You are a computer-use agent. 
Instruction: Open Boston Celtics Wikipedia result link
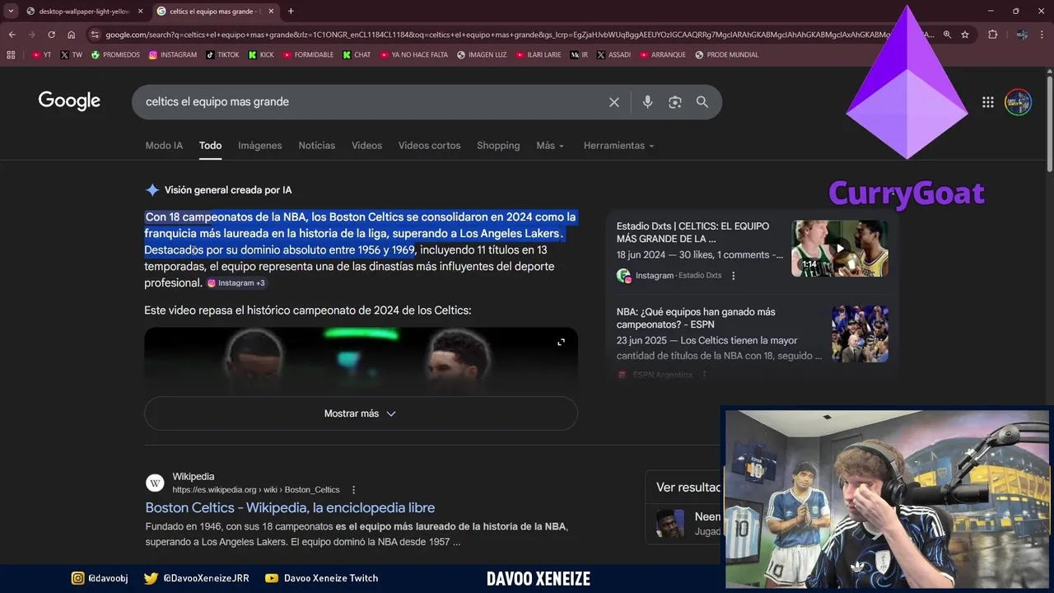(x=290, y=508)
